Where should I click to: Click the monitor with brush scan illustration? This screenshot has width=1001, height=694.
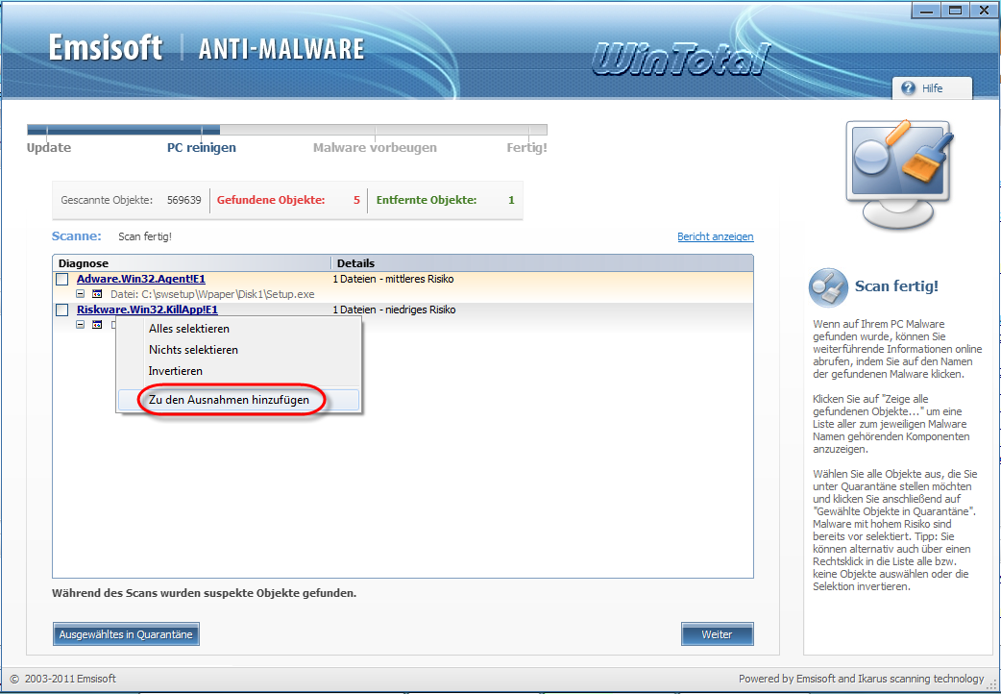[899, 174]
